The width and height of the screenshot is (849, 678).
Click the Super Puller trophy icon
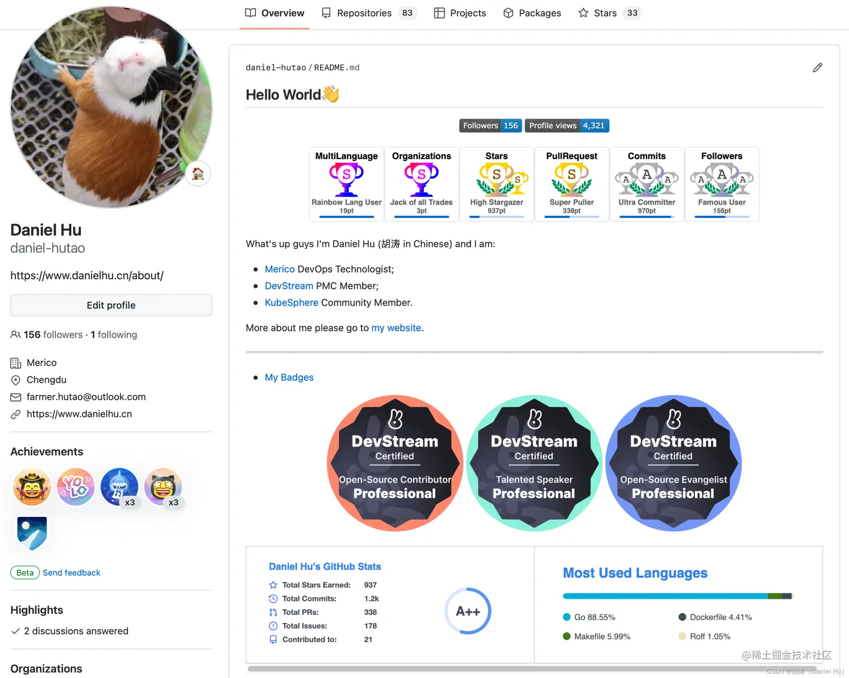(x=572, y=179)
